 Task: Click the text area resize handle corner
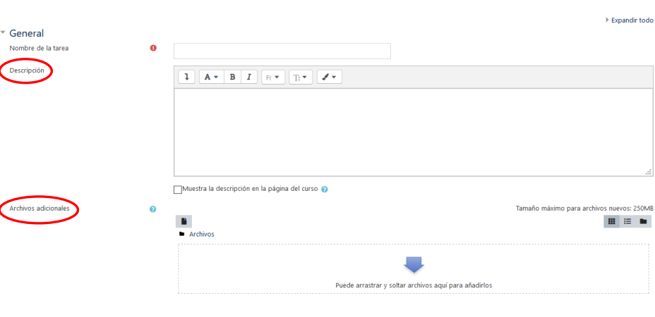click(649, 171)
